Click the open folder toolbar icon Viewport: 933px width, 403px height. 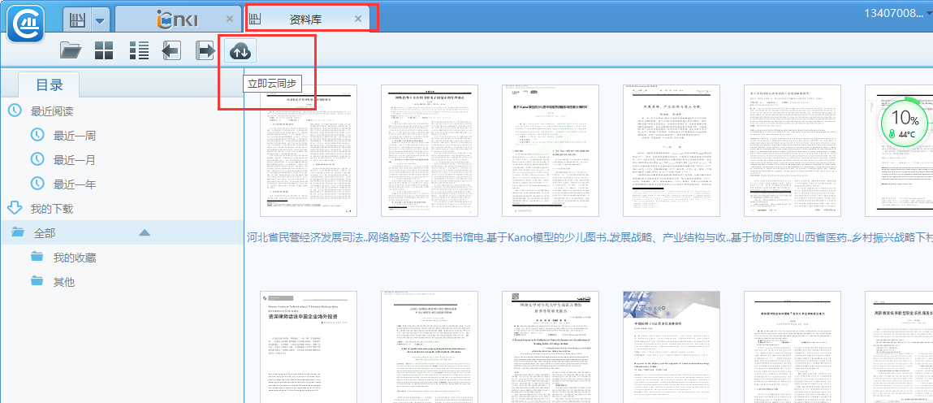(x=70, y=51)
